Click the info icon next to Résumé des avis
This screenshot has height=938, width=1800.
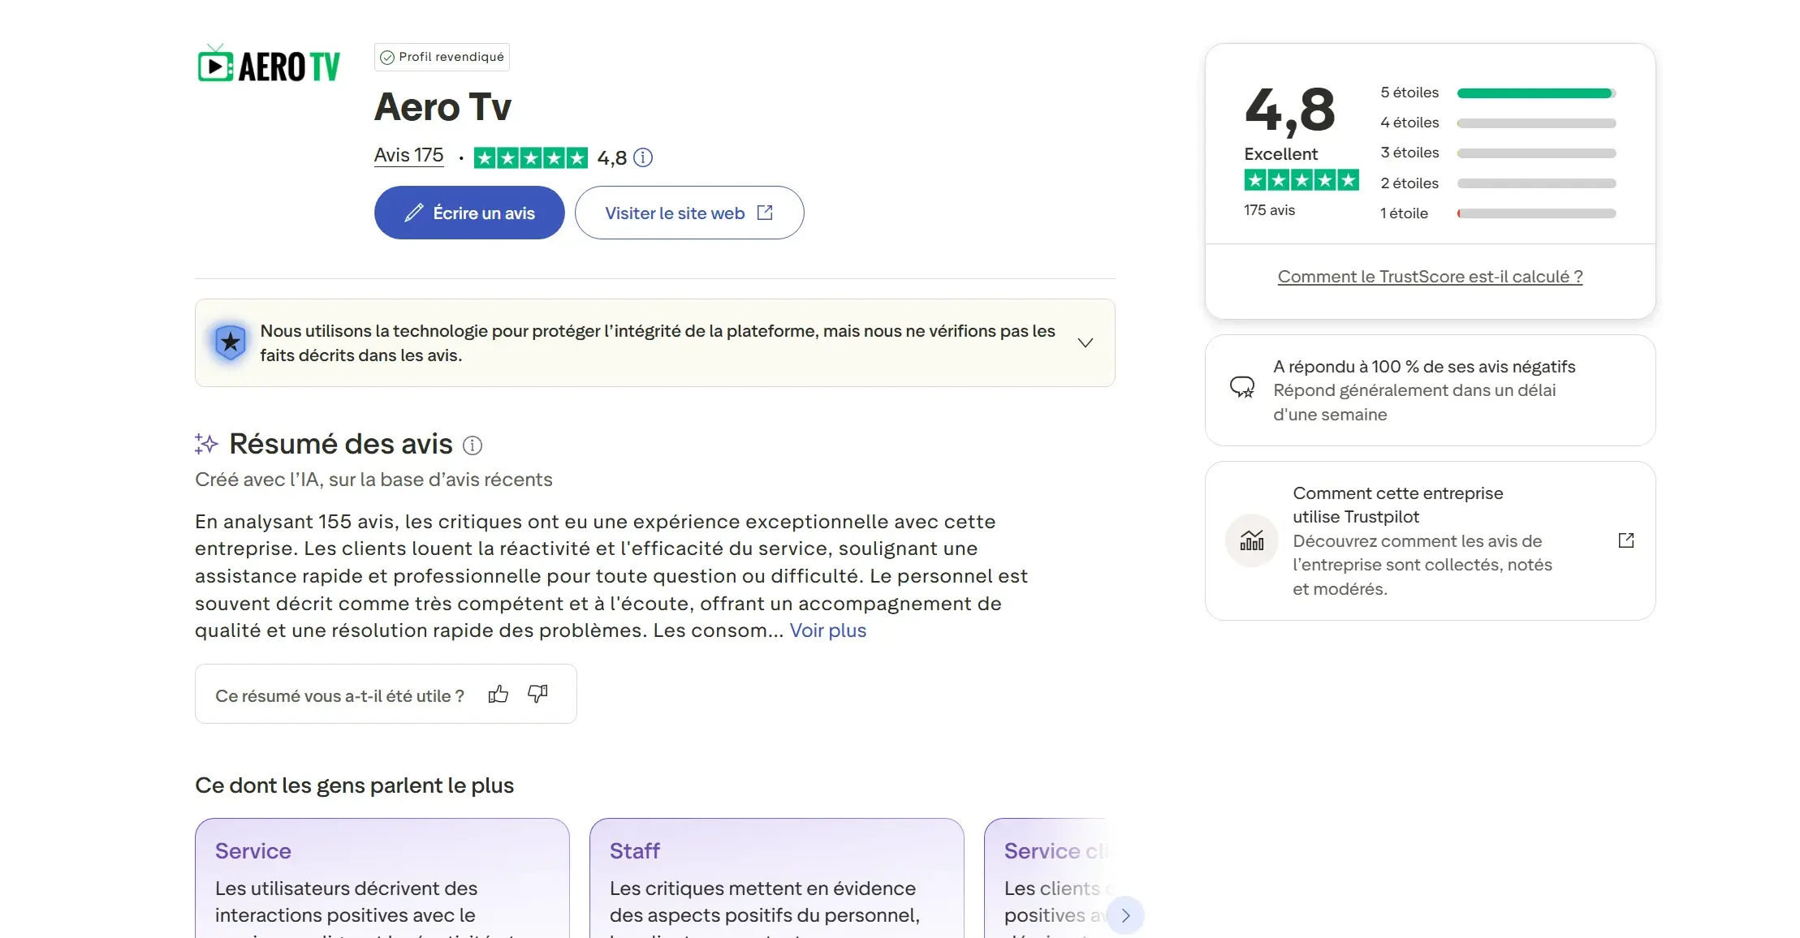[x=473, y=445]
